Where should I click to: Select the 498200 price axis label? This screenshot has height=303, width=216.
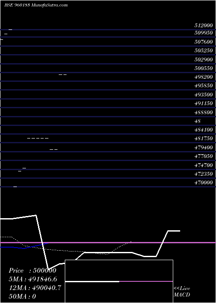click(203, 77)
